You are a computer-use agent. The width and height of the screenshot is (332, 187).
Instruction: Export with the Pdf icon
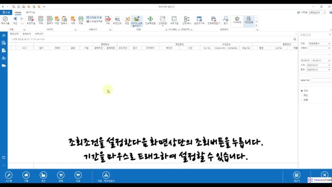click(x=108, y=20)
